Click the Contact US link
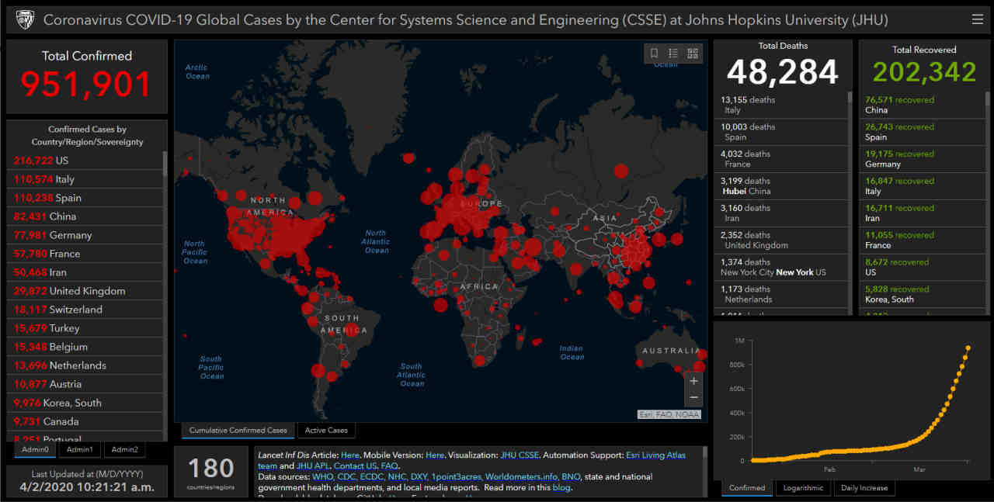The height and width of the screenshot is (502, 994). [x=355, y=466]
